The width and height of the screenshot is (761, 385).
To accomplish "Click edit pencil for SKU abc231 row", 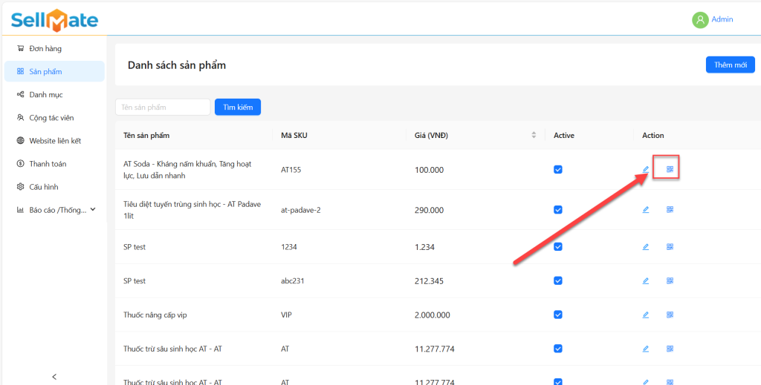I will click(646, 281).
